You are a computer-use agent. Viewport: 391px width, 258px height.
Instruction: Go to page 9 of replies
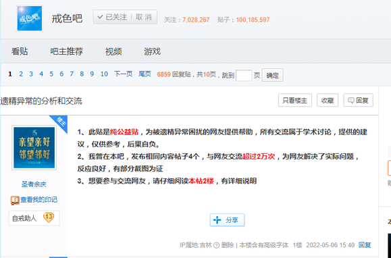(x=92, y=74)
